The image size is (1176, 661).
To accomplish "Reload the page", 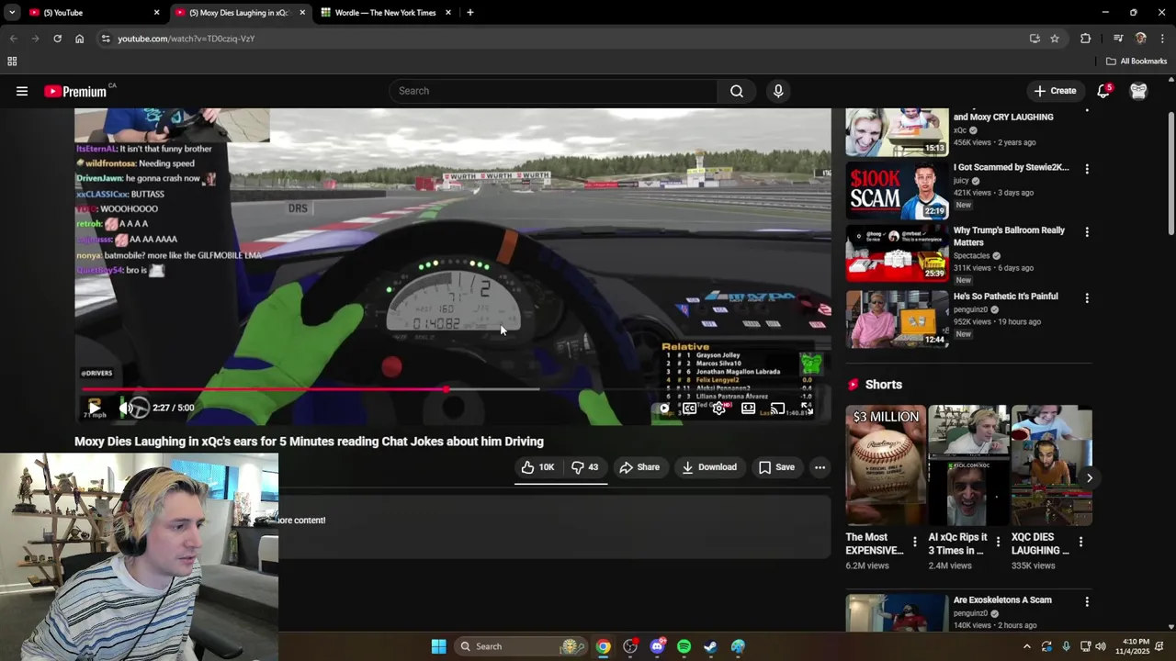I will pos(57,39).
